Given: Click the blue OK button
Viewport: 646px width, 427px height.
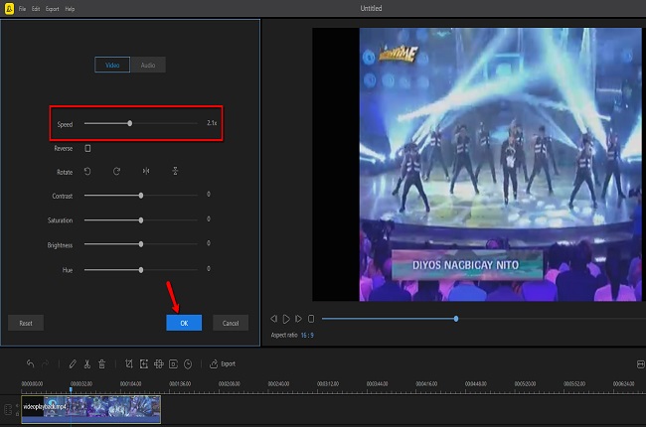Looking at the screenshot, I should click(x=184, y=323).
